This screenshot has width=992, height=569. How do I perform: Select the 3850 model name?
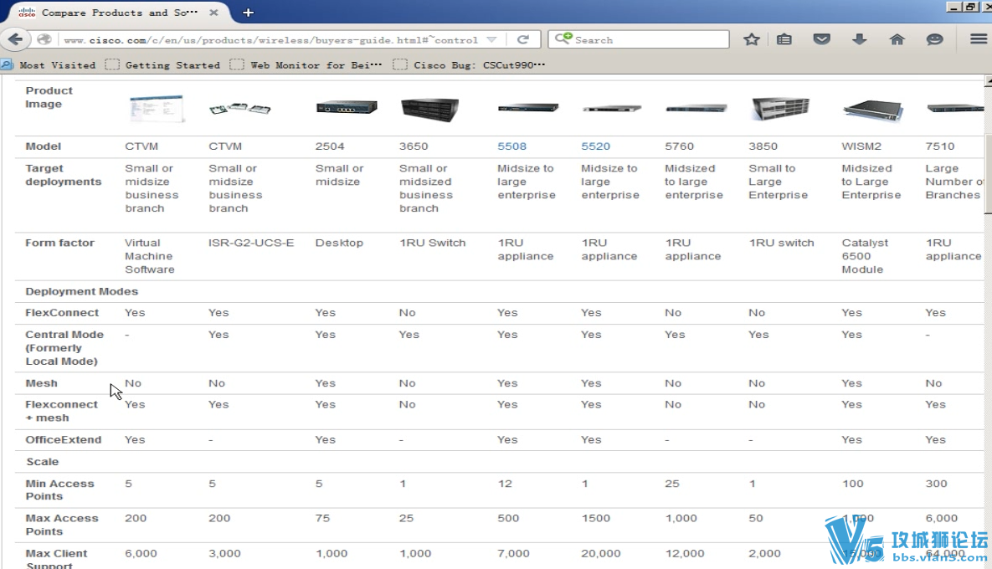(763, 146)
